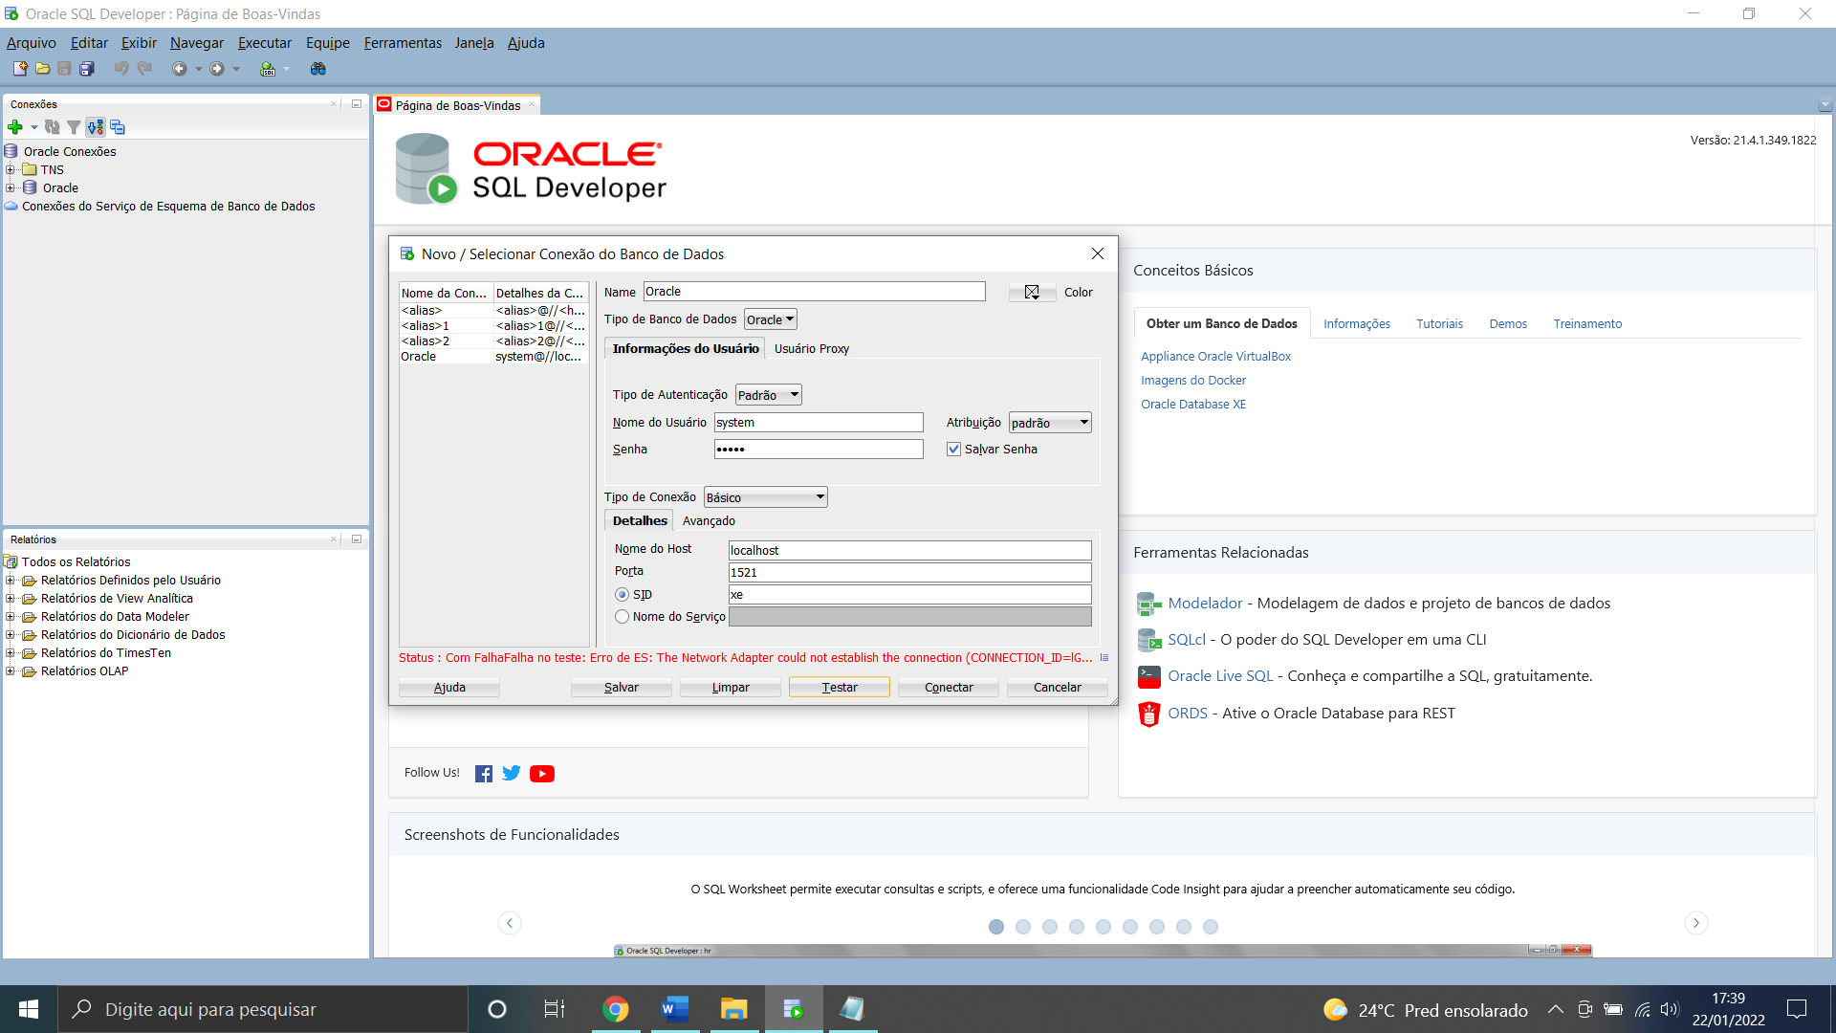Open the Windows Start menu
1836x1033 pixels.
29,1009
